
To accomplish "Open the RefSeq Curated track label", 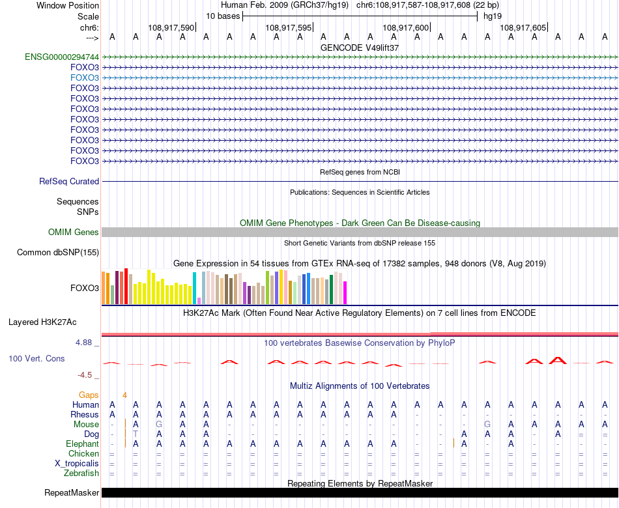I will click(68, 182).
